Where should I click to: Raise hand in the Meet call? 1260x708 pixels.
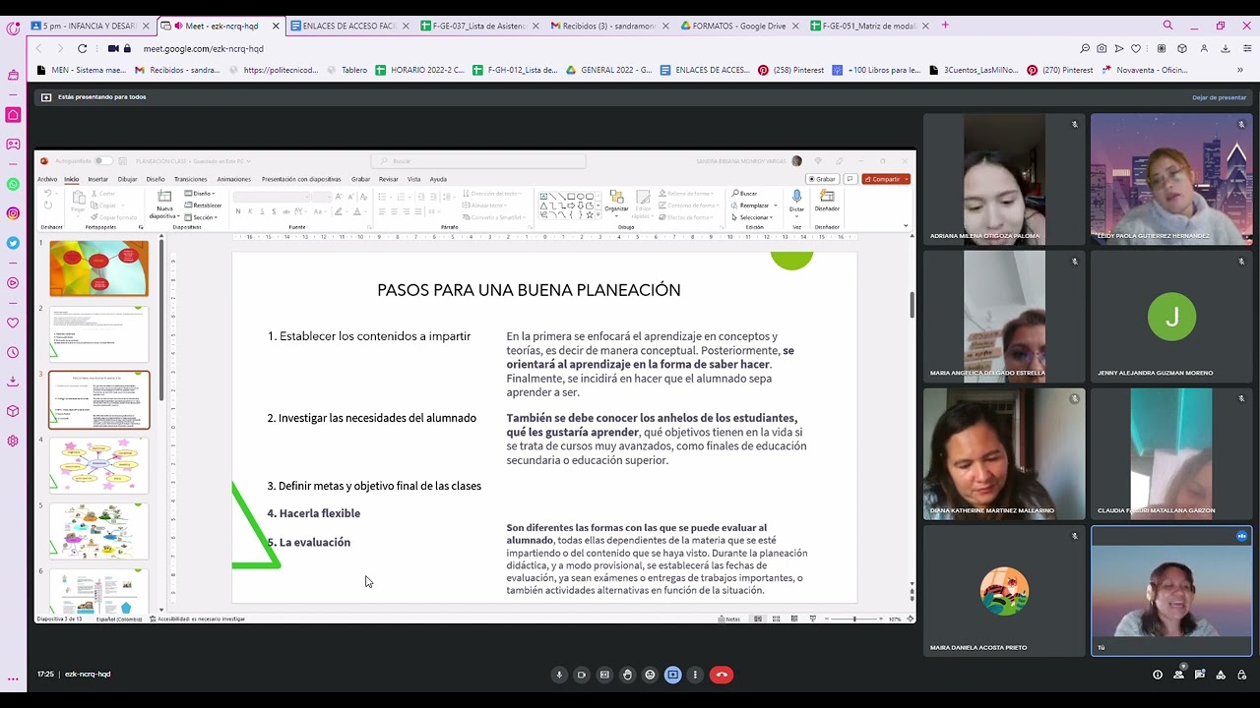tap(627, 675)
